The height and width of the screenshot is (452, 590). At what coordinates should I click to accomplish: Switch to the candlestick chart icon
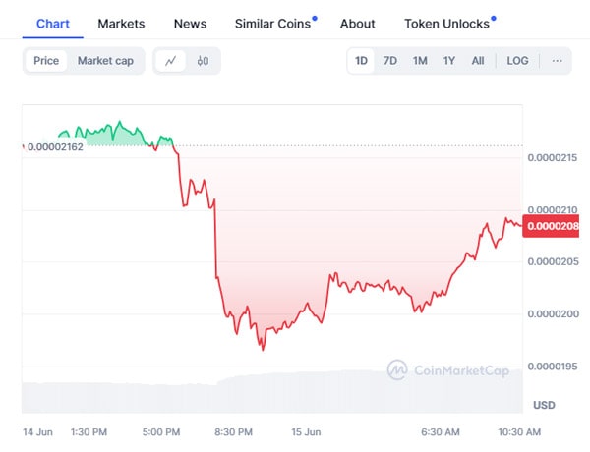point(204,61)
